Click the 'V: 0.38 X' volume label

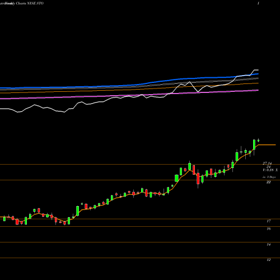(270, 170)
